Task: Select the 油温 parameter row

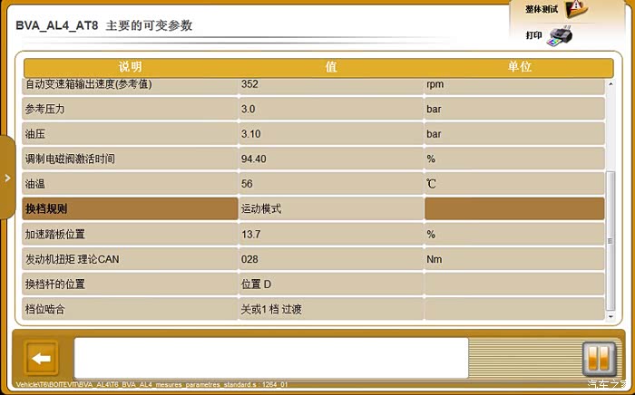Action: (x=130, y=184)
